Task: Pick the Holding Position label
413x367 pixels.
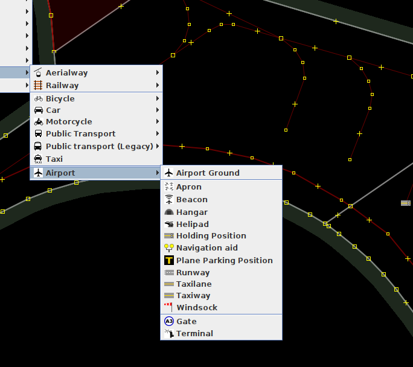Action: pos(211,235)
